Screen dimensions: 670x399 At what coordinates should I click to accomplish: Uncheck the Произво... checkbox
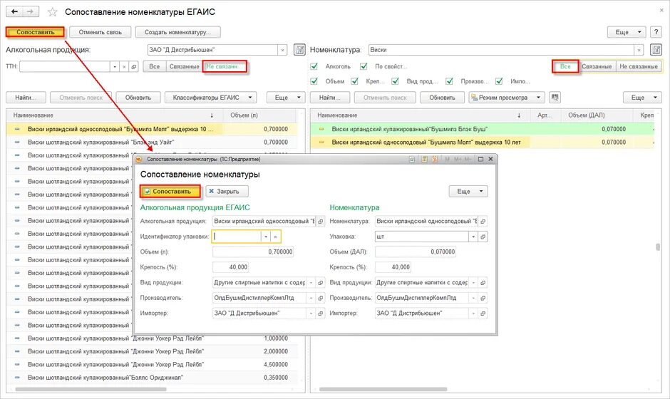pos(449,81)
